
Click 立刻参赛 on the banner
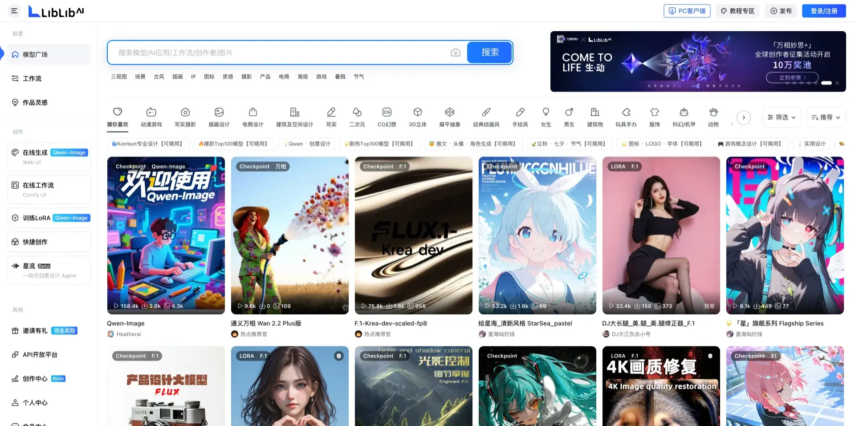click(x=792, y=77)
